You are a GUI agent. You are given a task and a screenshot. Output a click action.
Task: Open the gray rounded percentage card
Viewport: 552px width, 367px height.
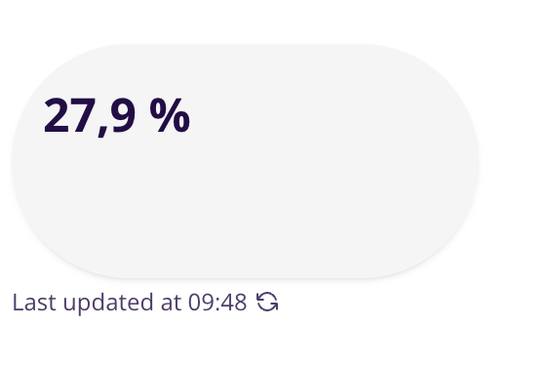pos(245,161)
